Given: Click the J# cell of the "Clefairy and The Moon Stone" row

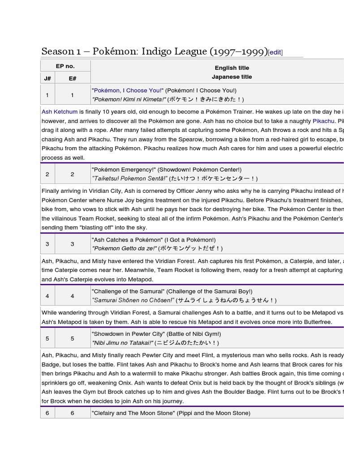Looking at the screenshot, I should [x=47, y=413].
